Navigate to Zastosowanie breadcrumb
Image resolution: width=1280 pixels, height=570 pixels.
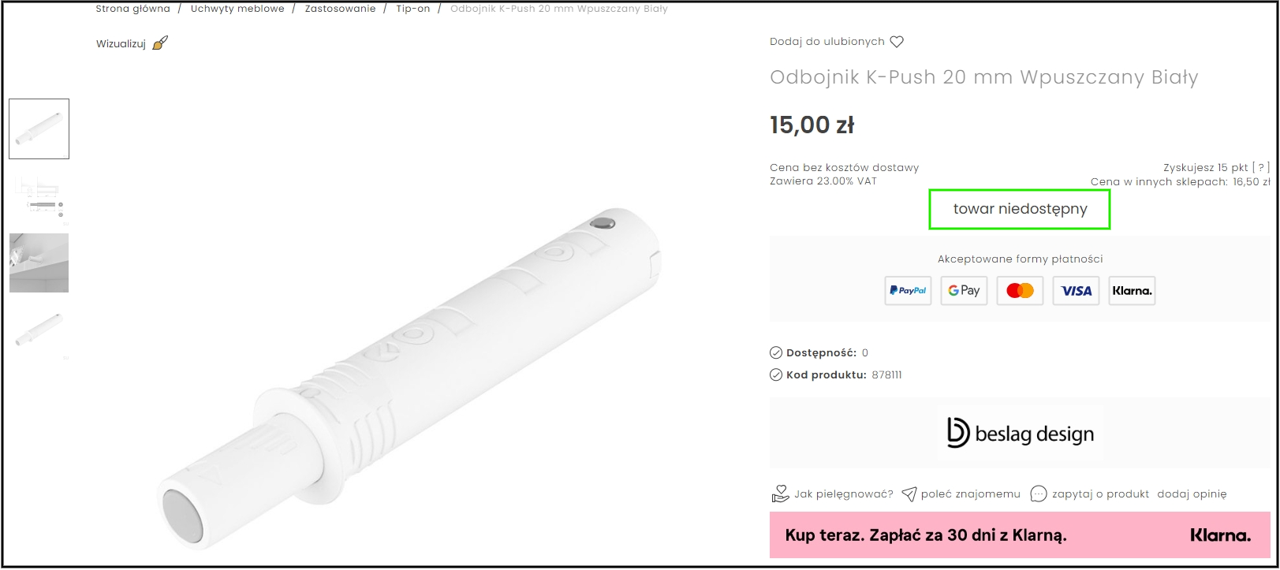click(340, 9)
